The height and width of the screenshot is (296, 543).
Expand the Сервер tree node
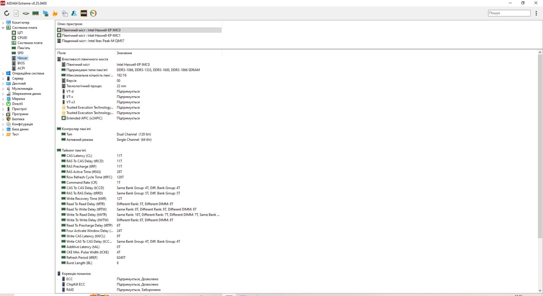[x=3, y=78]
